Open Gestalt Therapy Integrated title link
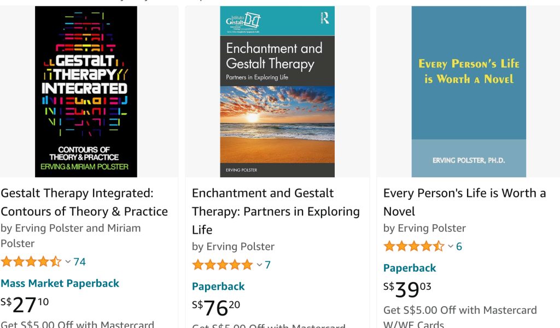The image size is (560, 328). coord(84,202)
